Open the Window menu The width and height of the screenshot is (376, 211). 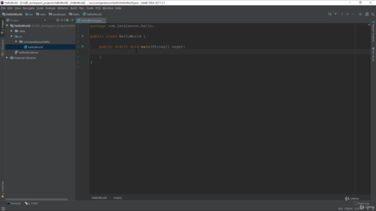(x=108, y=8)
